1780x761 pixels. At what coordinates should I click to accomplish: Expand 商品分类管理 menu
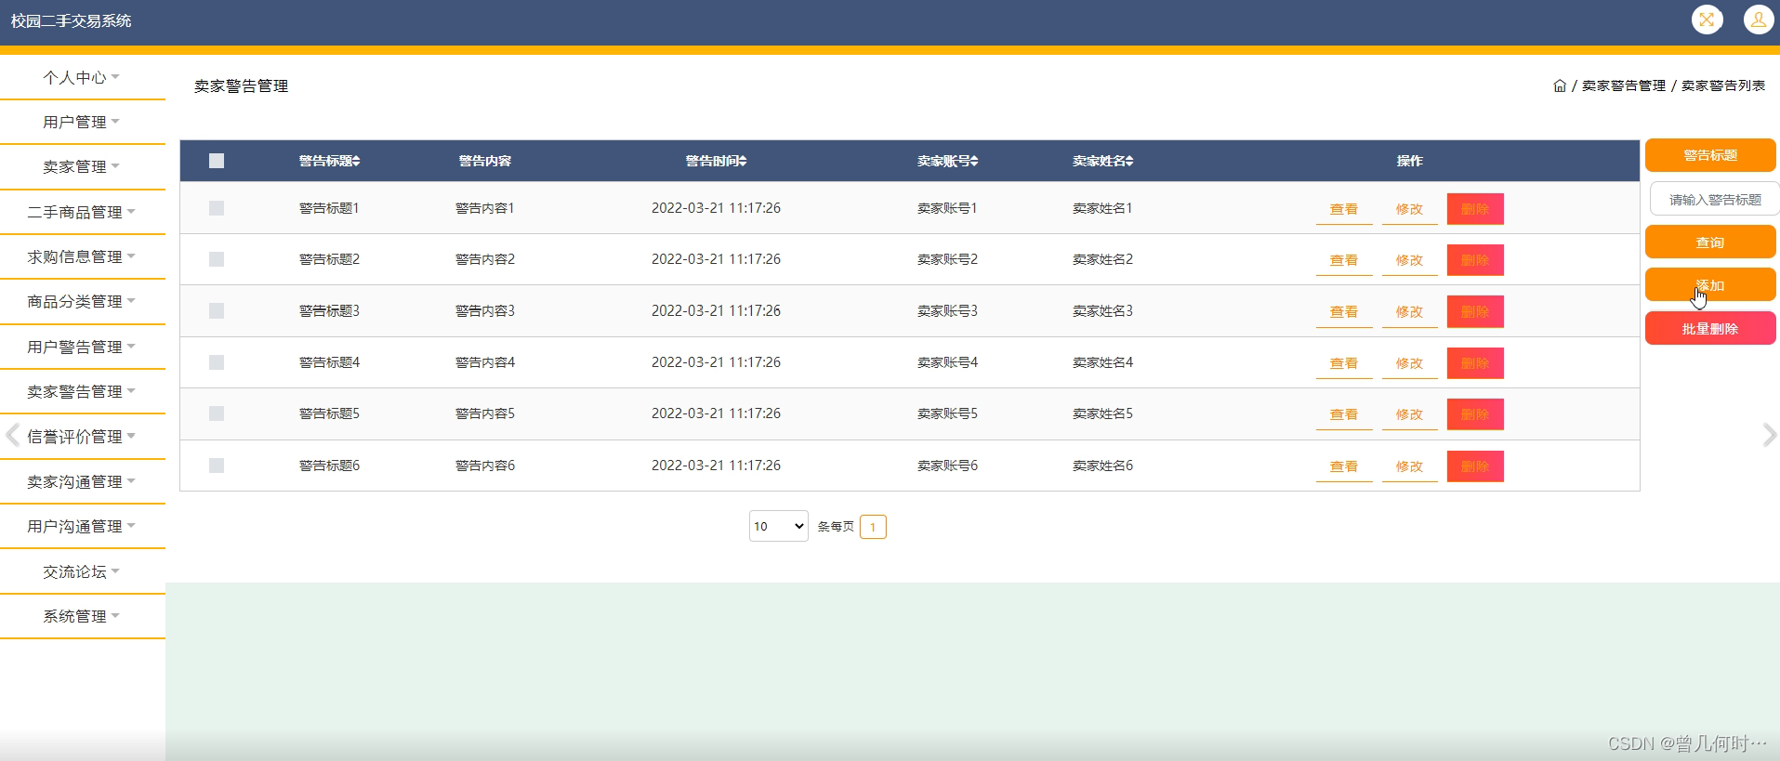pyautogui.click(x=82, y=301)
